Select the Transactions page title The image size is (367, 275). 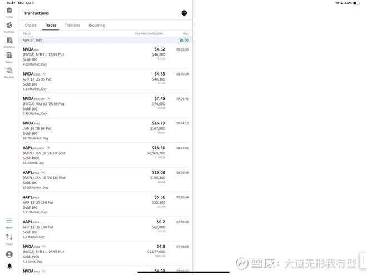(x=36, y=13)
